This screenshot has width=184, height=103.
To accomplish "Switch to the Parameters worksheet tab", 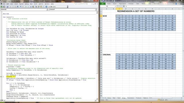I will tap(131, 98).
